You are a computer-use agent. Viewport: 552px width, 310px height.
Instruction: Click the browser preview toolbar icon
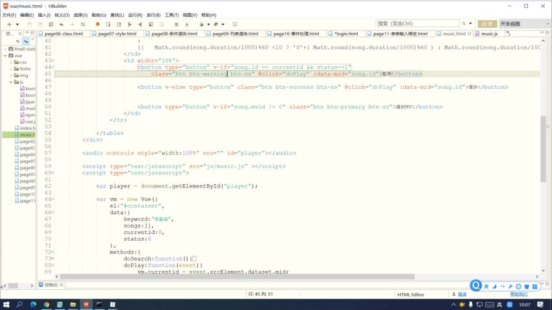[x=202, y=24]
